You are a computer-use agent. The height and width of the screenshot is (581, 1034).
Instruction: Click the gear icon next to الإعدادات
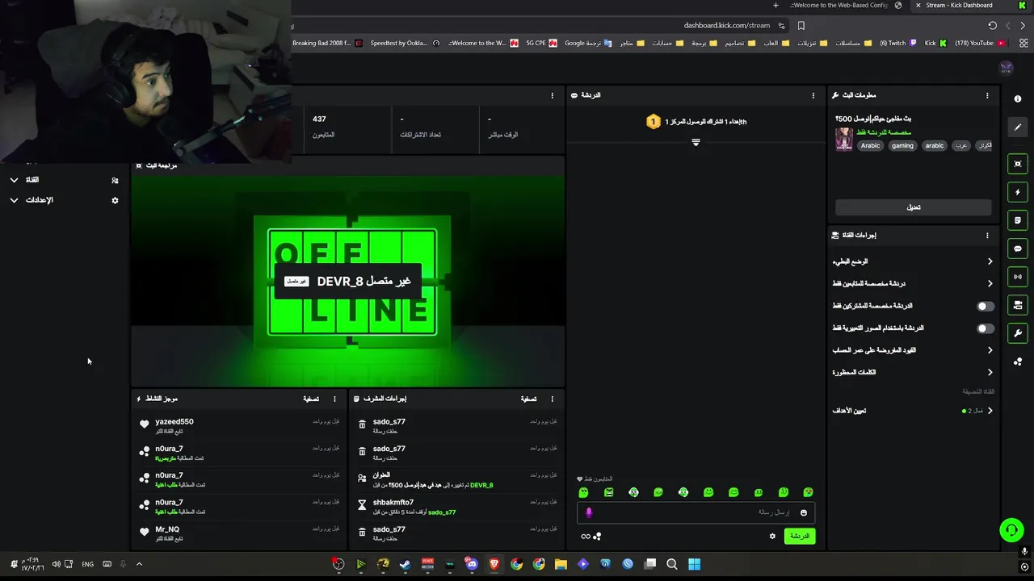click(115, 200)
